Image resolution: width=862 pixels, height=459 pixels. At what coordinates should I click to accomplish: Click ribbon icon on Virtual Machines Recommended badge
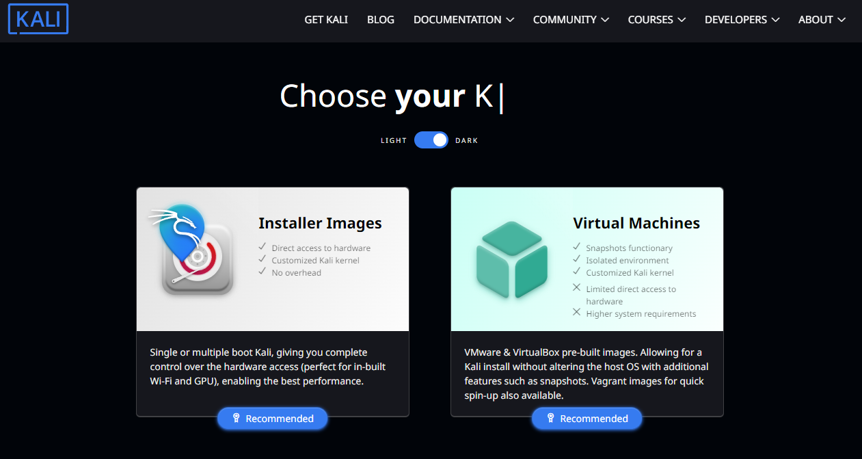pyautogui.click(x=550, y=419)
